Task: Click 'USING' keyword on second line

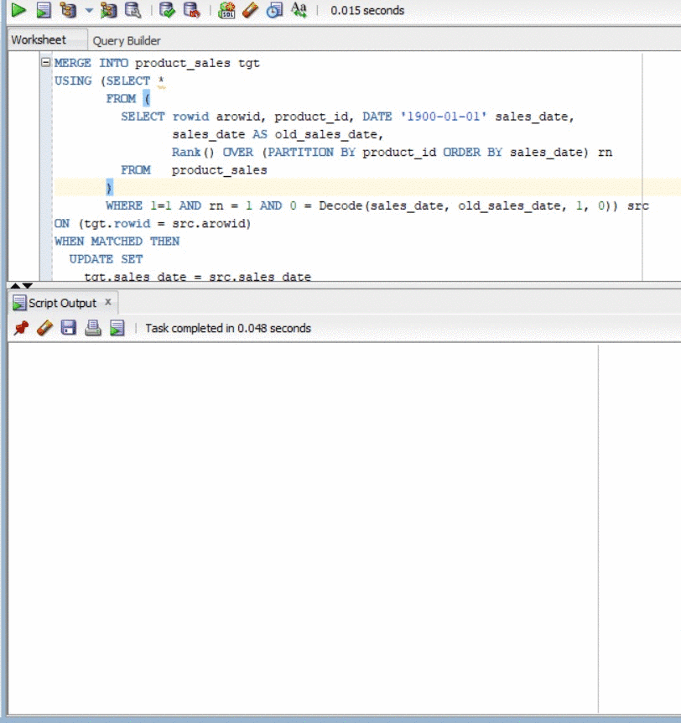Action: point(73,81)
